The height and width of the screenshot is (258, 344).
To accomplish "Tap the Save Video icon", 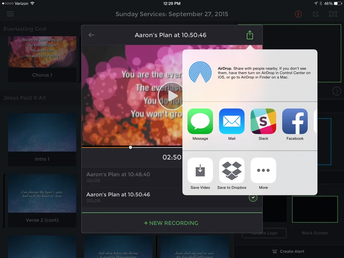I will (x=200, y=170).
